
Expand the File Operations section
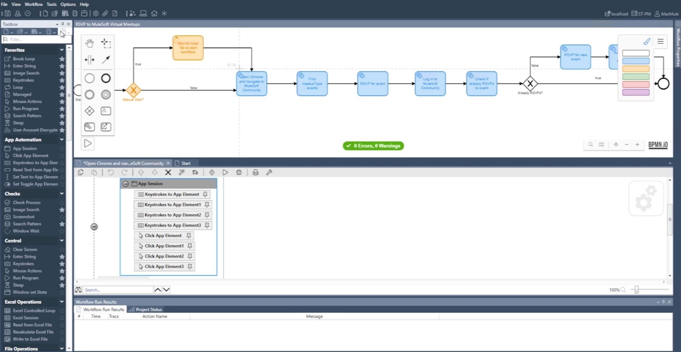[x=62, y=349]
